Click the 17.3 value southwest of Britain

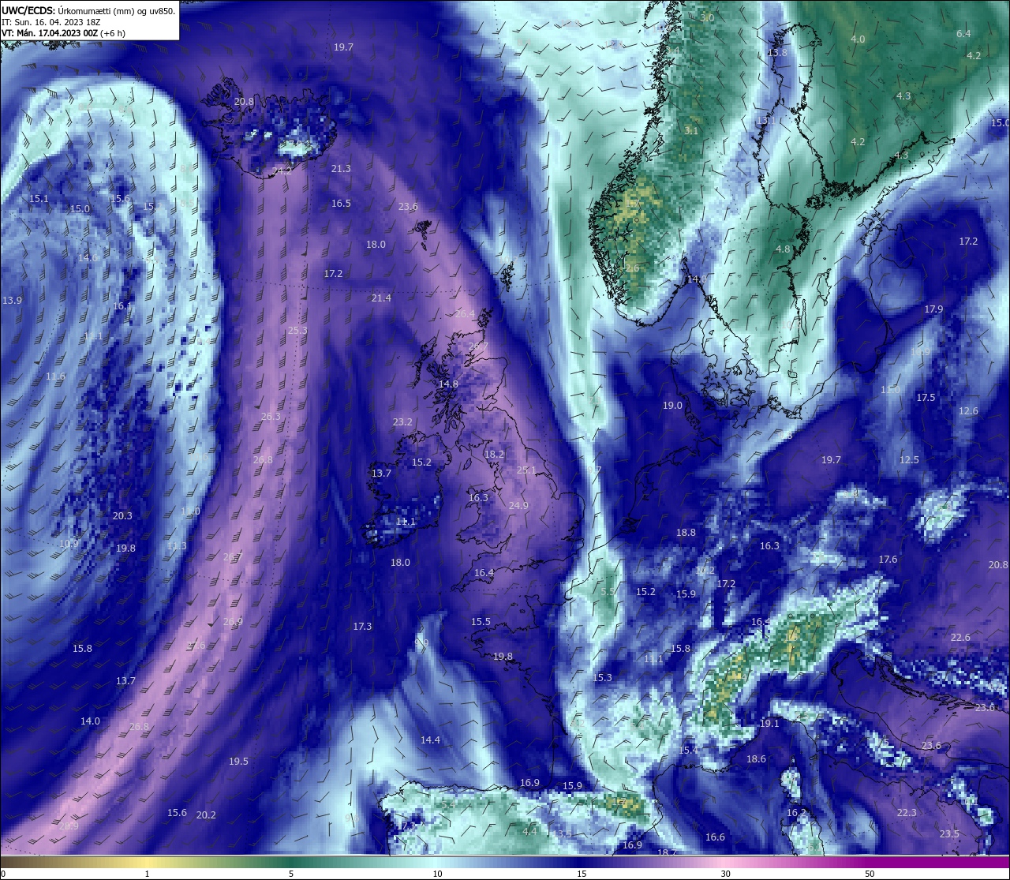[x=362, y=627]
